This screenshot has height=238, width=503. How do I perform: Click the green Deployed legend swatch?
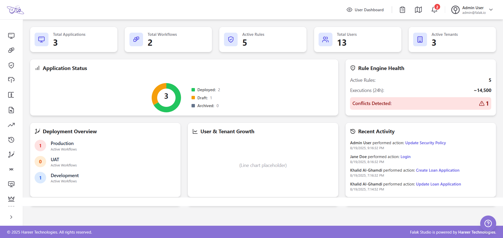coord(193,90)
